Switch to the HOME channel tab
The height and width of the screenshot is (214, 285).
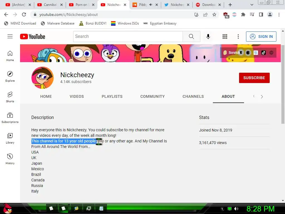(x=46, y=96)
